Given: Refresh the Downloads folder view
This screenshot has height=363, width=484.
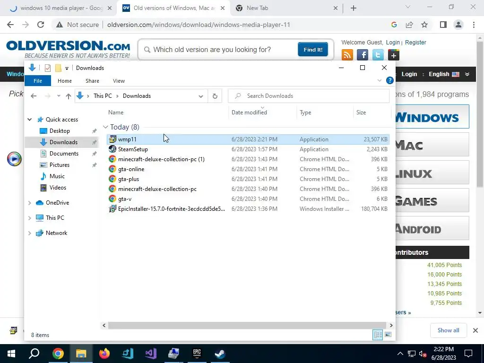Looking at the screenshot, I should point(215,96).
